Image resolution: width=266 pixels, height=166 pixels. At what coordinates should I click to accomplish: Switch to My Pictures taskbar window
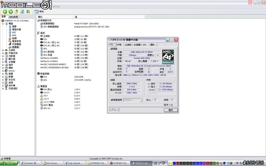[x=53, y=163]
